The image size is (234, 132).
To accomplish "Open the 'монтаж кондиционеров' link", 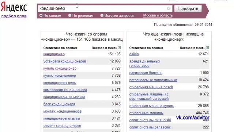I will (x=63, y=111).
